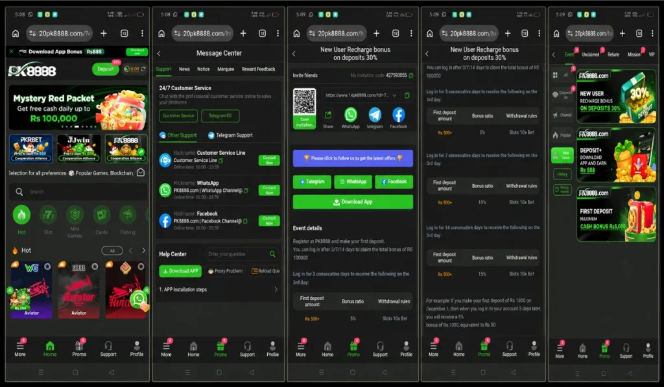
Task: Open First Deposit cash bonus event card
Action: point(616,215)
